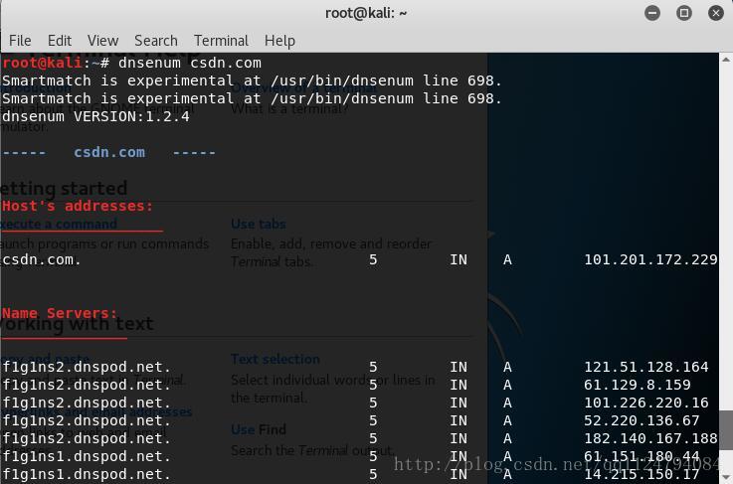Click the IP address 121.51.128.164
733x484 pixels.
coord(646,367)
